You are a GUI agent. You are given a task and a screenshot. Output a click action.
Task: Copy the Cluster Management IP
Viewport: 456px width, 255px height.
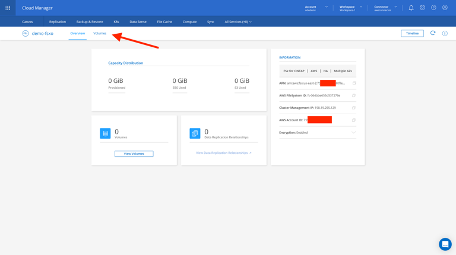click(x=354, y=108)
